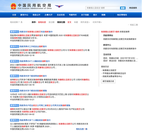Screen dimensions: 142x135
Task: Click 新闻中心 tag beside 多个入境航班 result
Action: 14,120
